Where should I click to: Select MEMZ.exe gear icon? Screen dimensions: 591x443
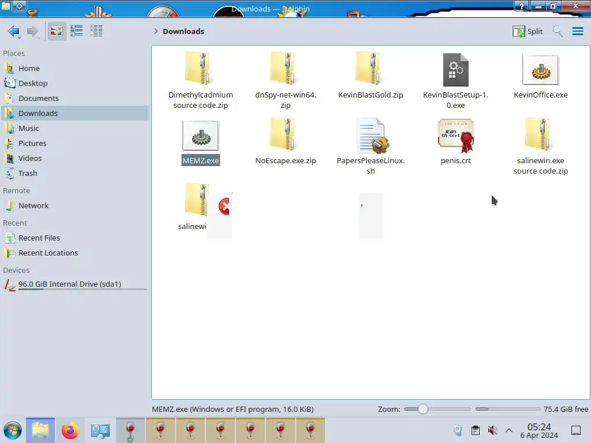(200, 136)
